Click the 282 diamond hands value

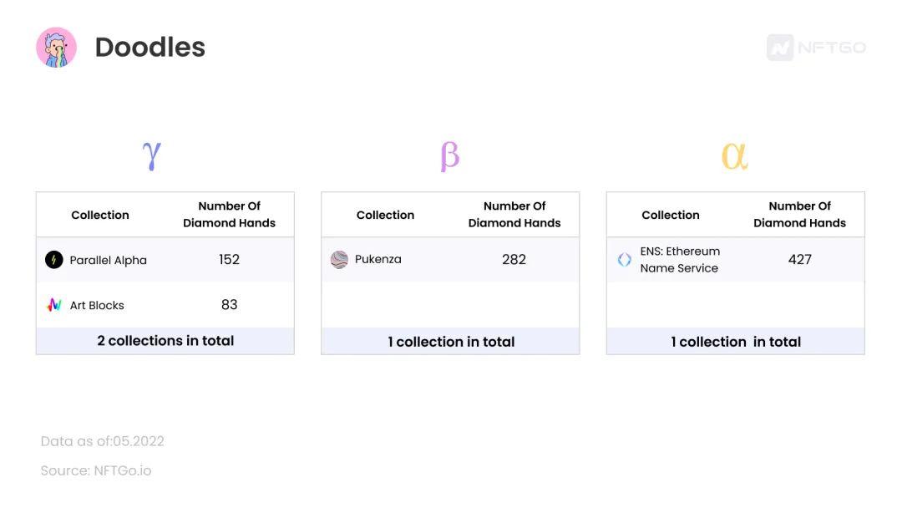coord(514,259)
